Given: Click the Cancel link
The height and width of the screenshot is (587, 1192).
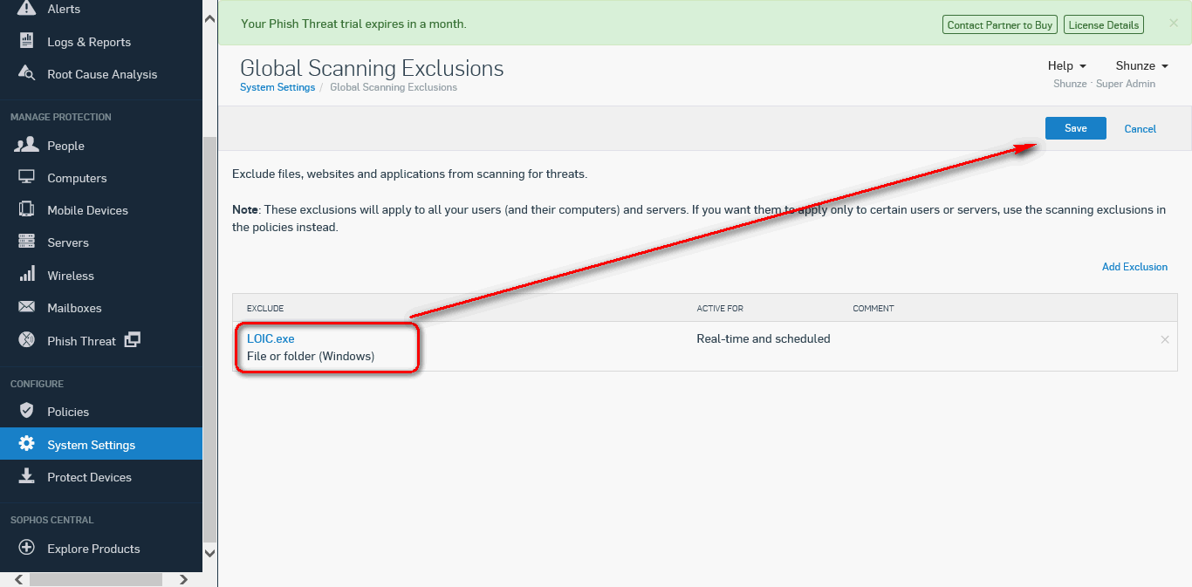Looking at the screenshot, I should 1140,129.
